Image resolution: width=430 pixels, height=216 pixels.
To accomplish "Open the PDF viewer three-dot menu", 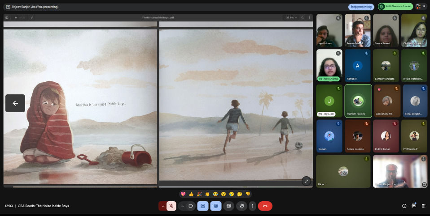I will 309,17.
